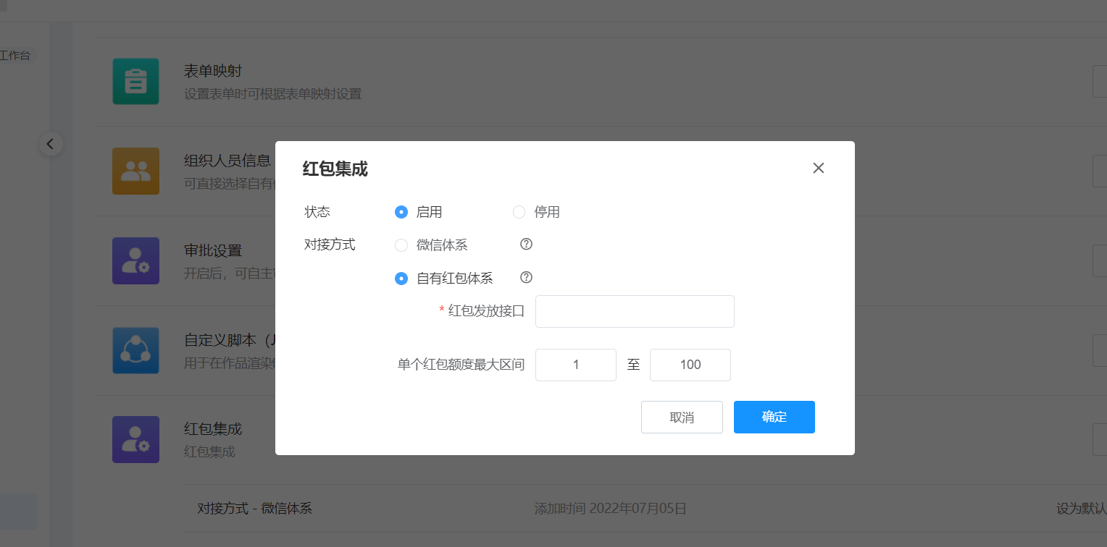Viewport: 1107px width, 547px height.
Task: Select the 停用 status radio button
Action: coord(519,212)
